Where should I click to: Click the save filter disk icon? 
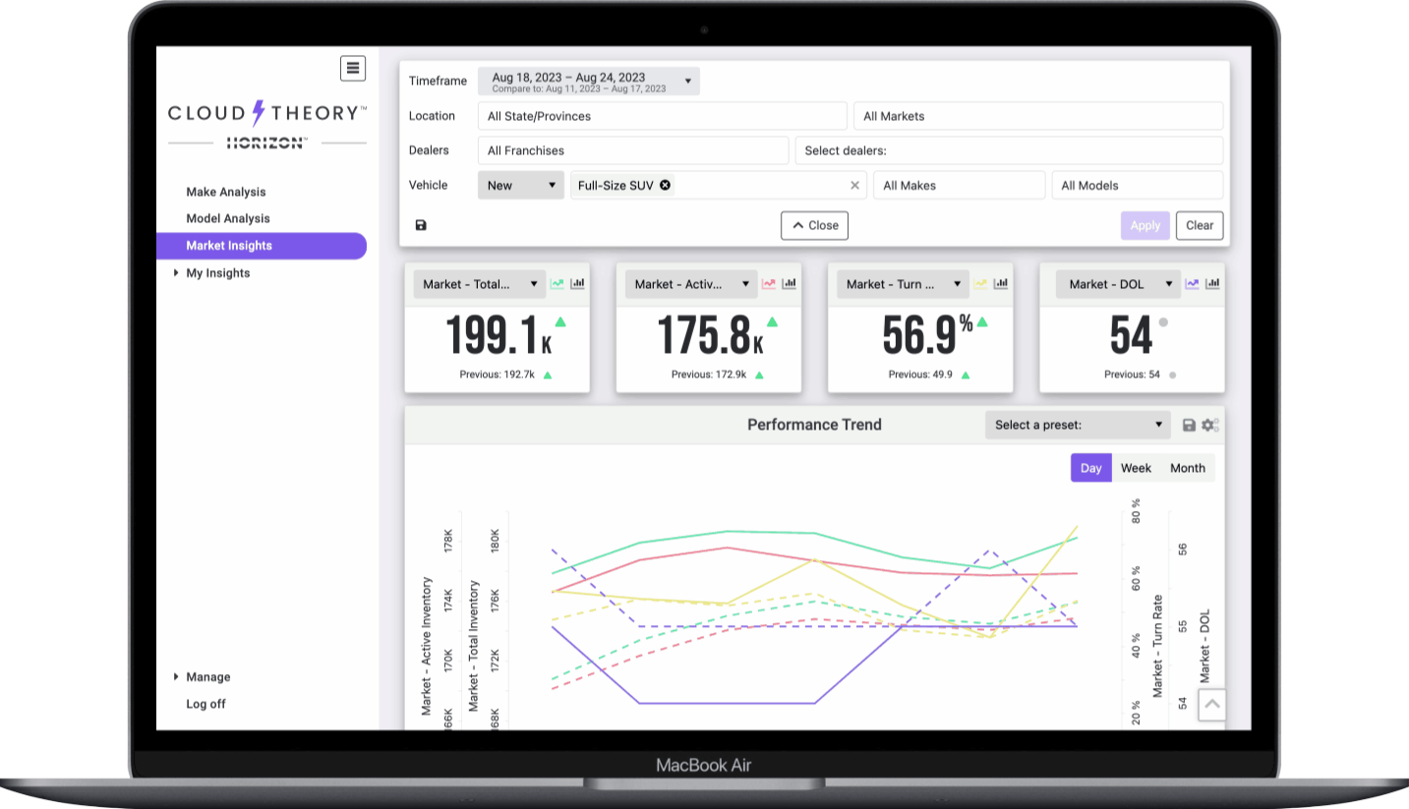(x=421, y=225)
